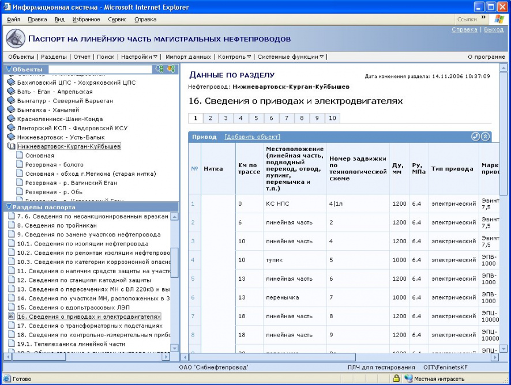Click the document icon beside Основная
The image size is (511, 385).
(x=20, y=156)
